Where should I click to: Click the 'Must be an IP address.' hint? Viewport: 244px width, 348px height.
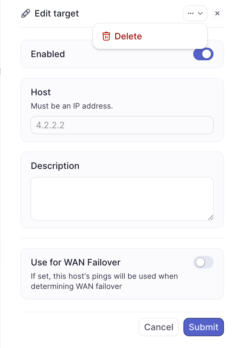[x=72, y=106]
